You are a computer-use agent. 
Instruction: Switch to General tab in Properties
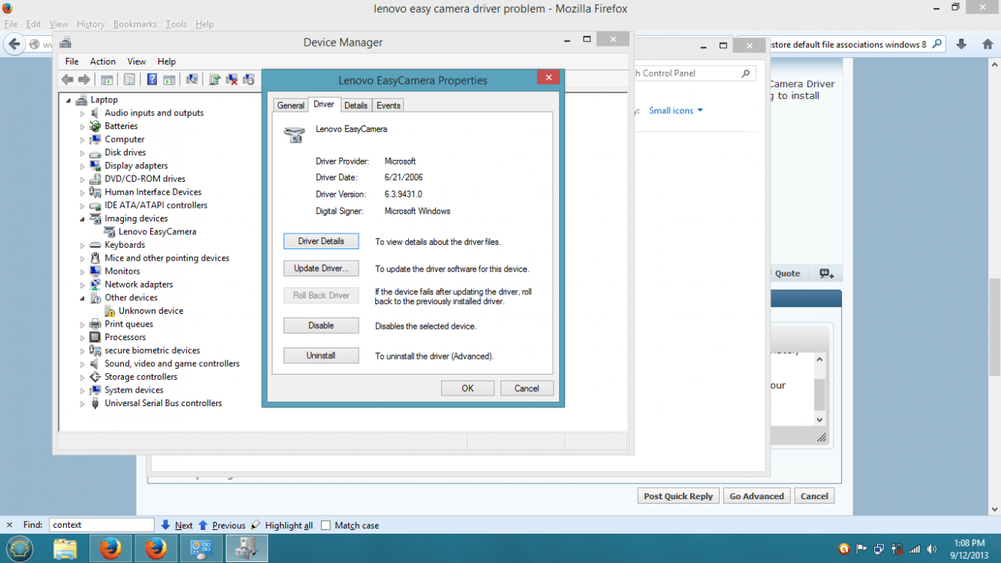(x=290, y=106)
